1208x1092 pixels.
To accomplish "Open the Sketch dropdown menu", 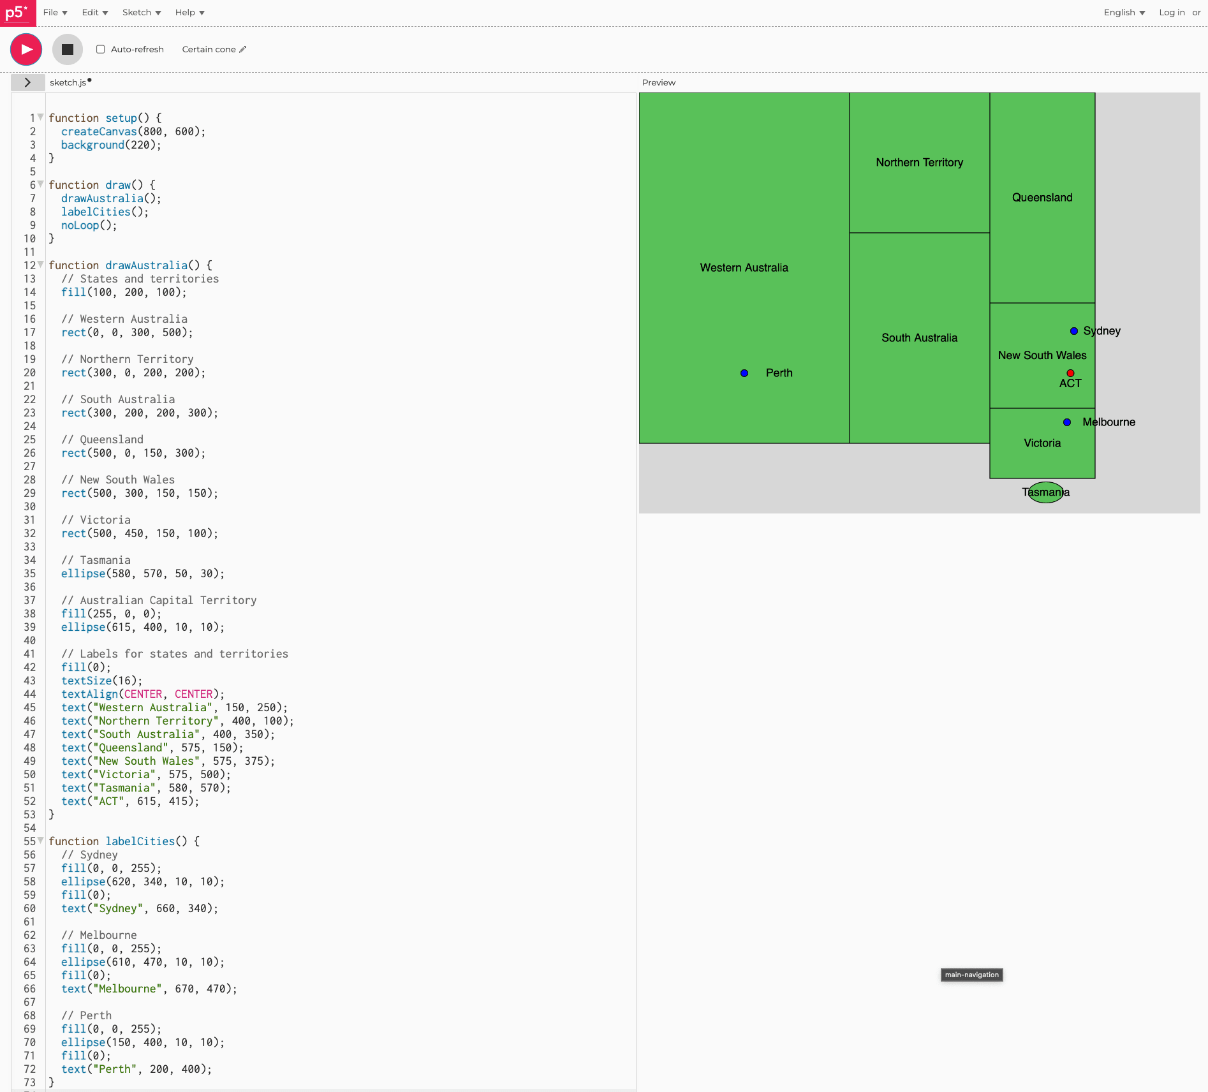I will tap(141, 12).
